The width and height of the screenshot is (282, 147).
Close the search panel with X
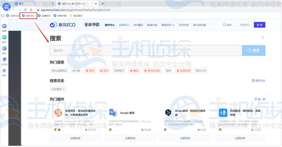263,38
